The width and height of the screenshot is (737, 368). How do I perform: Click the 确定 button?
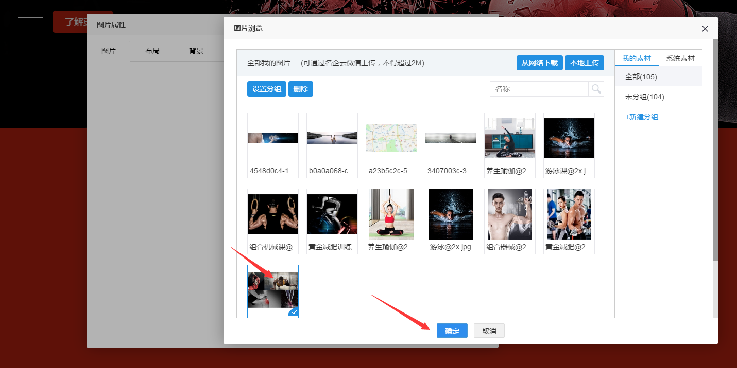click(x=452, y=331)
